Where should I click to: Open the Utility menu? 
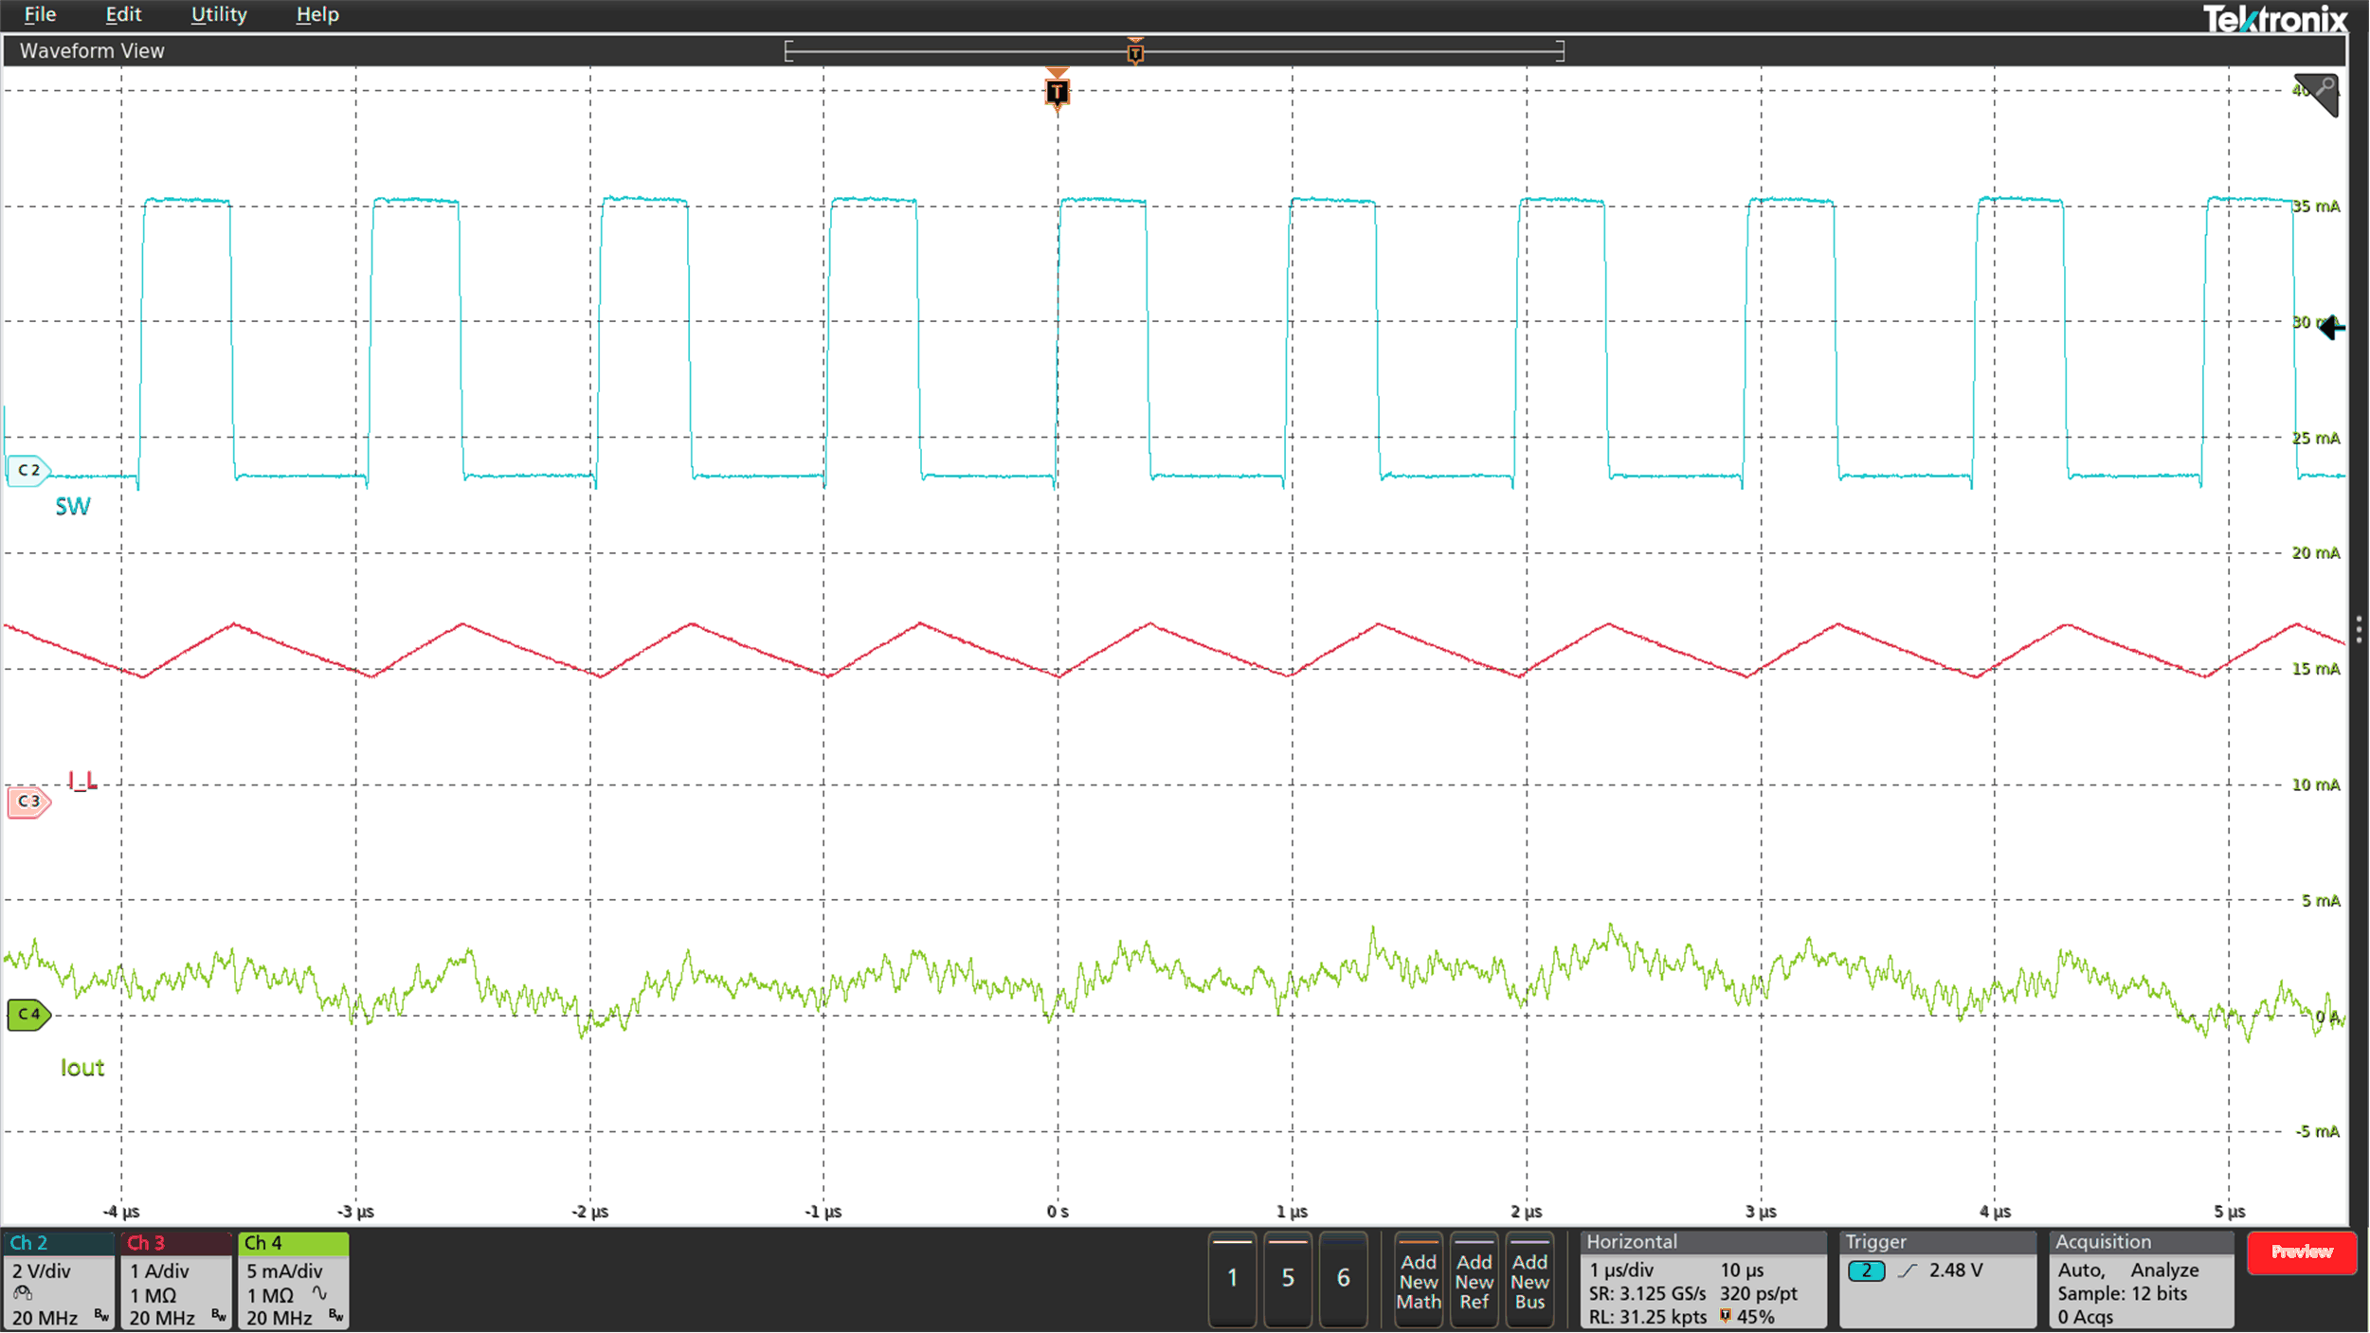(219, 14)
